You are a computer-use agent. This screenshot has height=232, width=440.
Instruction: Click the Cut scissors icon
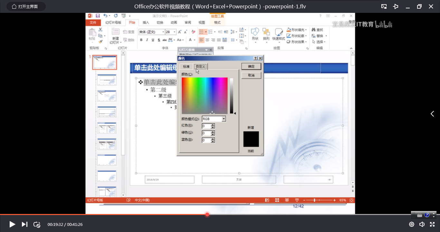(100, 30)
